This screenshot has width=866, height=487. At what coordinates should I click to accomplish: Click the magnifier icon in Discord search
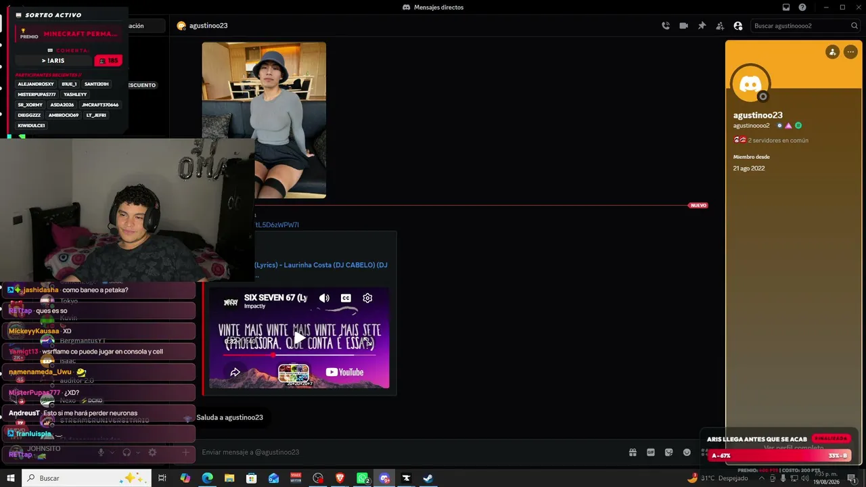tap(854, 26)
